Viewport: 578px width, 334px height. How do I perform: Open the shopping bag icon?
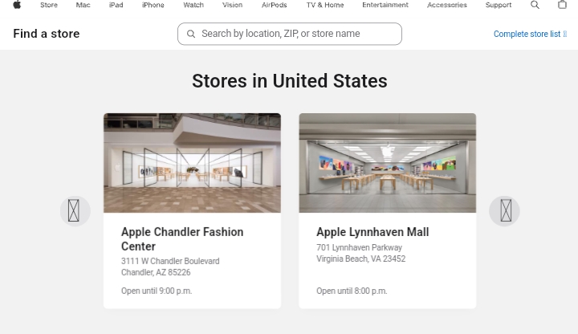click(562, 5)
